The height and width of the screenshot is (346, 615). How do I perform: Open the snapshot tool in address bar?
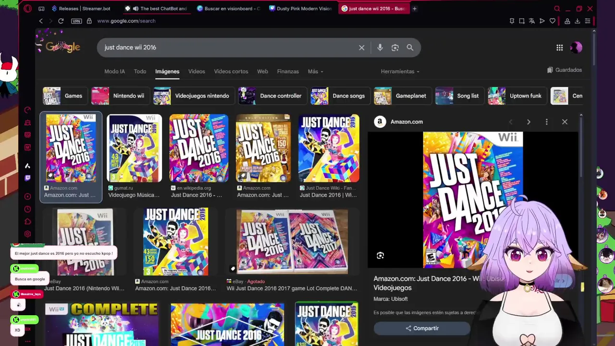click(522, 21)
